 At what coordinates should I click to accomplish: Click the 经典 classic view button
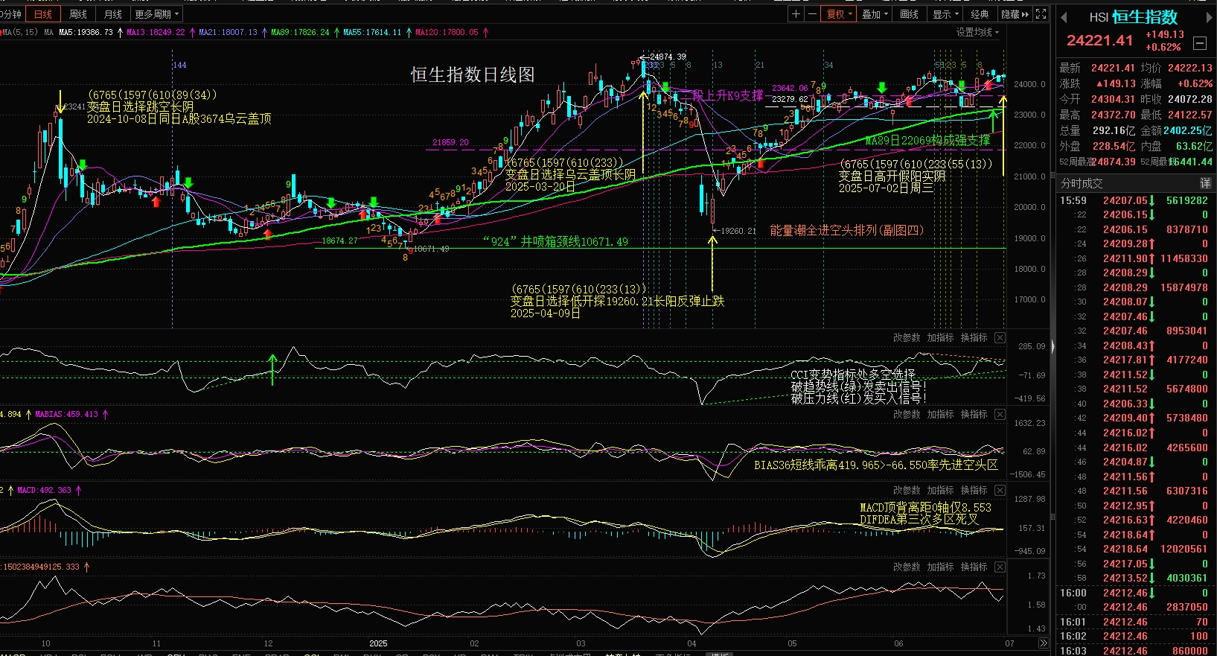tap(980, 14)
